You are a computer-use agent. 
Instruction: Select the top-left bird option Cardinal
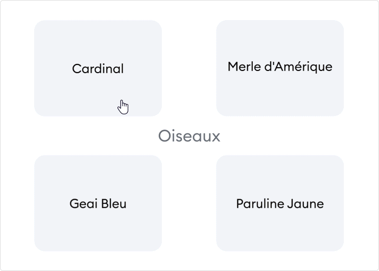point(98,68)
